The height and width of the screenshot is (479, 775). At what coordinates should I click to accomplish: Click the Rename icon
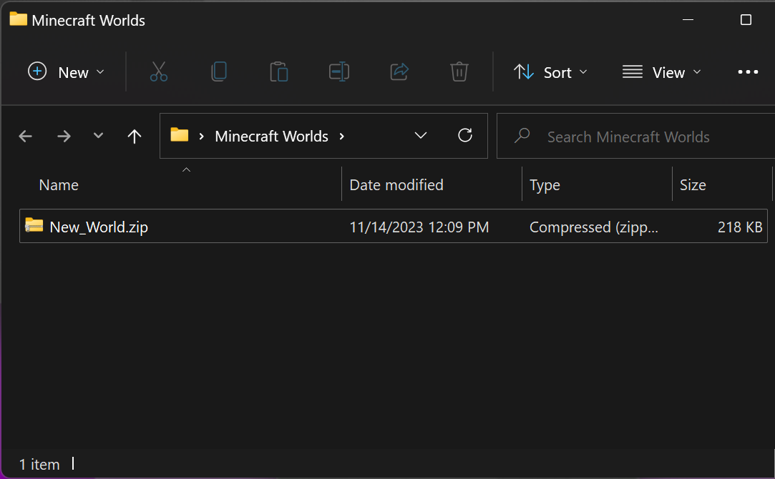click(339, 72)
